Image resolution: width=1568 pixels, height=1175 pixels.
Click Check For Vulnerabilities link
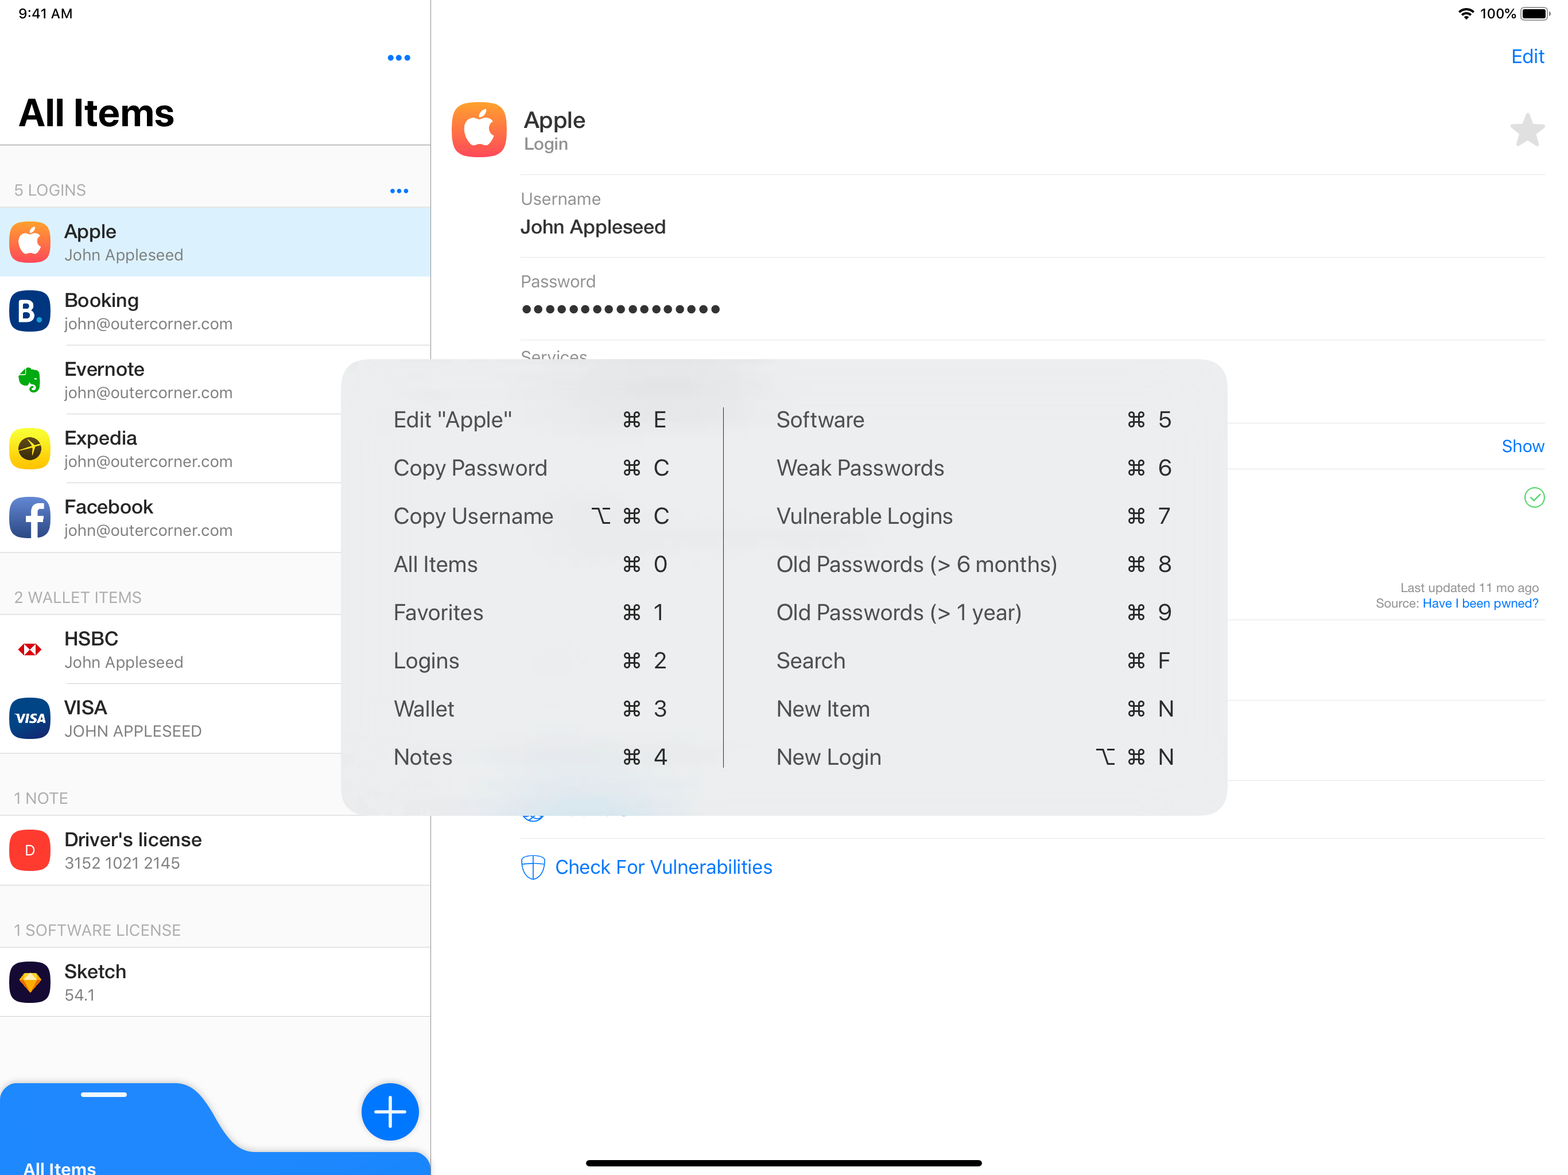(663, 865)
